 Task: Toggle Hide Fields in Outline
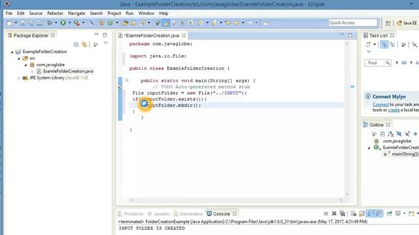[x=399, y=134]
